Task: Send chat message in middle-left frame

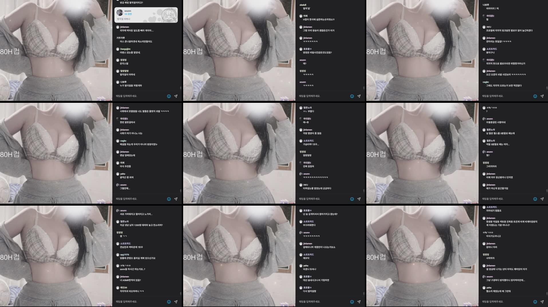Action: (x=176, y=199)
